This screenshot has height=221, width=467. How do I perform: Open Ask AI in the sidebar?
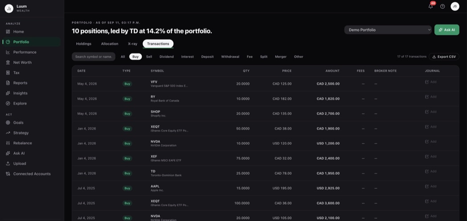pyautogui.click(x=31, y=153)
